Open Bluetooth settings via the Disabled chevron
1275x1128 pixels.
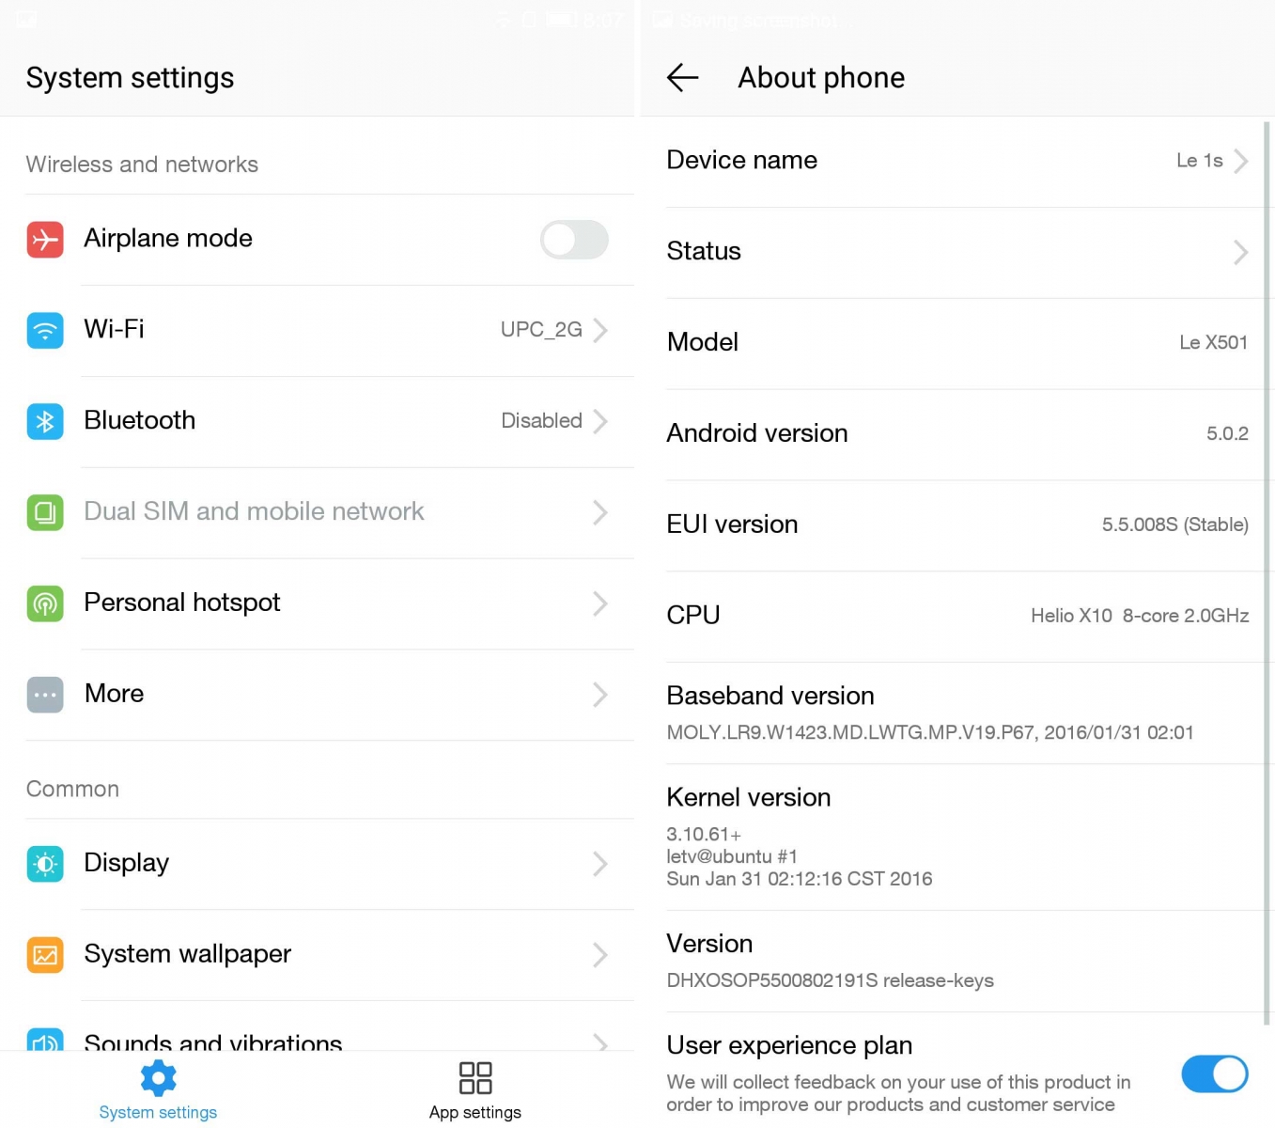tap(601, 421)
